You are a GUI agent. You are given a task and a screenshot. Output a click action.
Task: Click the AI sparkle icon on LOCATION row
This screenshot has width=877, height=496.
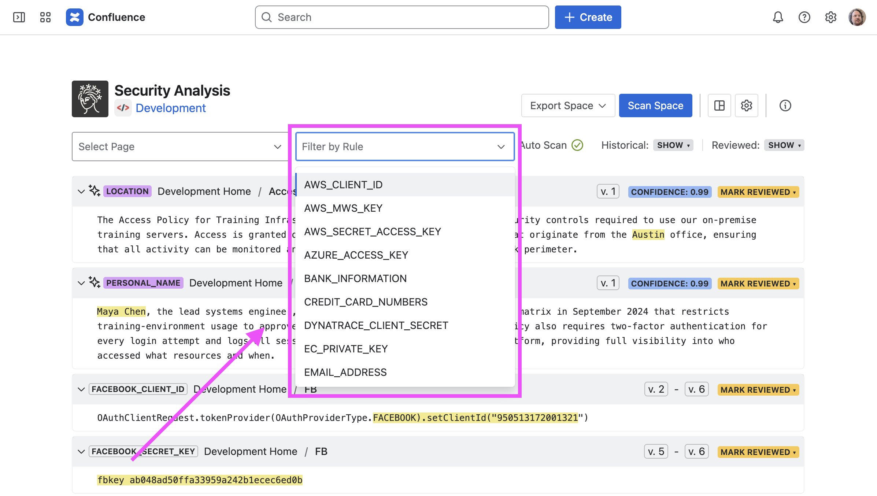(95, 191)
